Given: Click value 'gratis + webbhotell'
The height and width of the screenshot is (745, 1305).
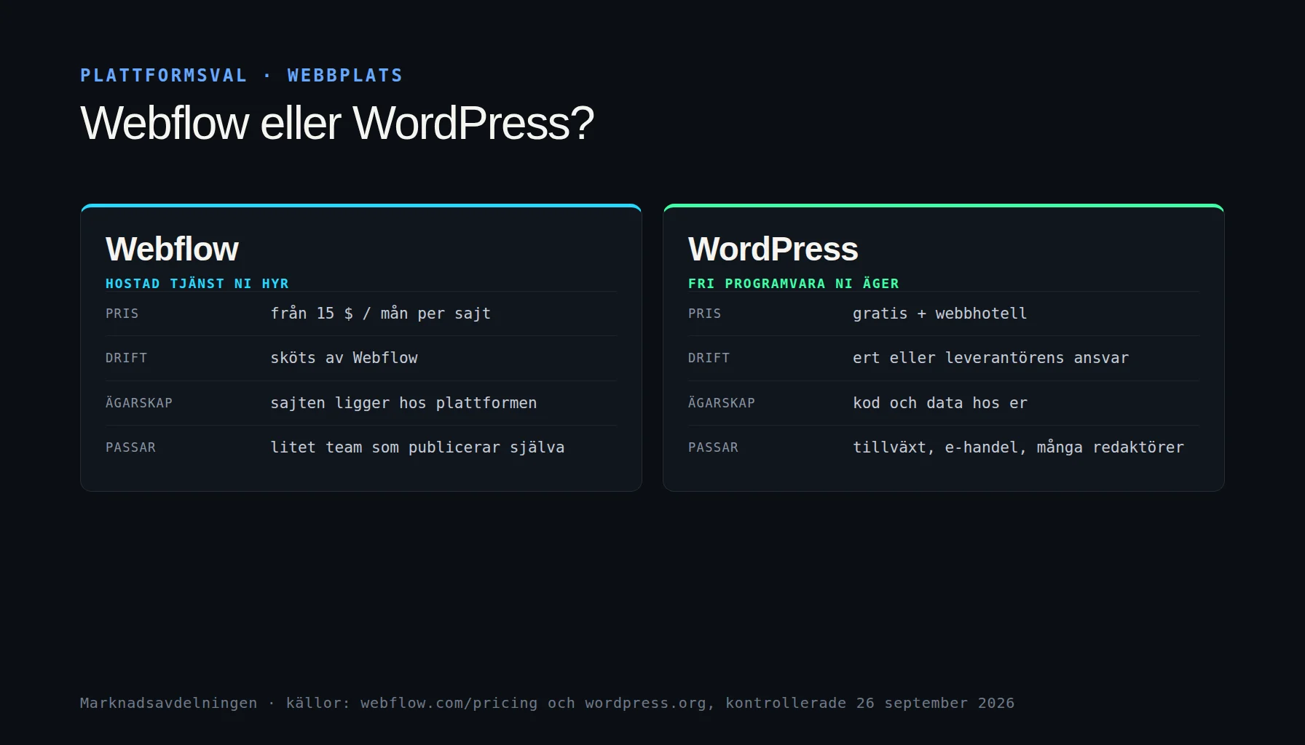Looking at the screenshot, I should click(x=940, y=314).
